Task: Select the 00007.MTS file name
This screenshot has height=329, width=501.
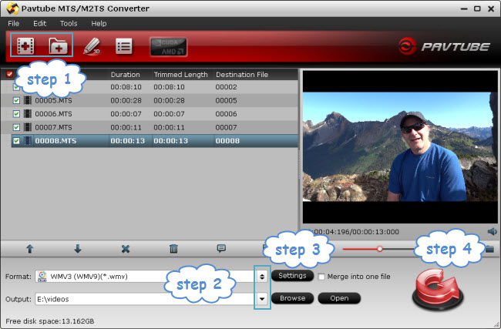Action: pos(53,127)
